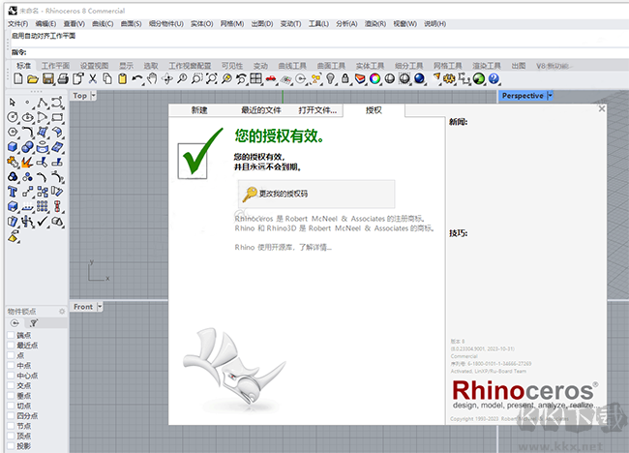
Task: Switch to the 打开文件... tab
Action: click(317, 110)
